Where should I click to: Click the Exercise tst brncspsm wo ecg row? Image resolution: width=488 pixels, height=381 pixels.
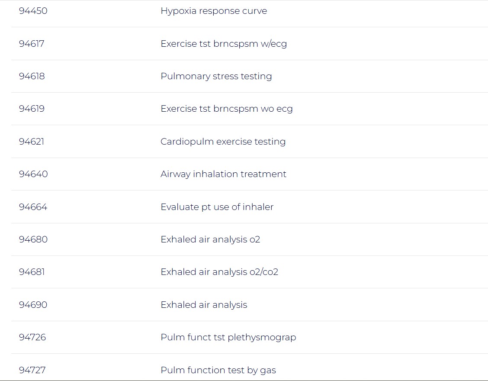pyautogui.click(x=227, y=109)
